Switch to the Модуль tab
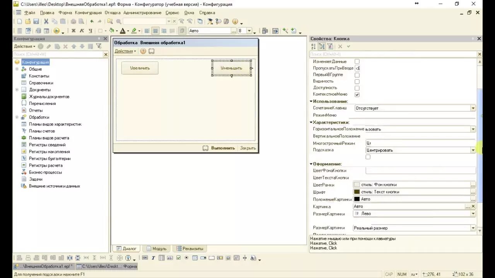 click(156, 249)
